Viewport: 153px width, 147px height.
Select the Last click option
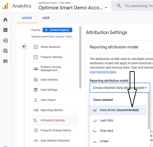point(118,120)
